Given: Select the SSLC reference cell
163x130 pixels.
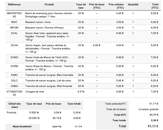Looking at the screenshot, I should (x=14, y=80).
